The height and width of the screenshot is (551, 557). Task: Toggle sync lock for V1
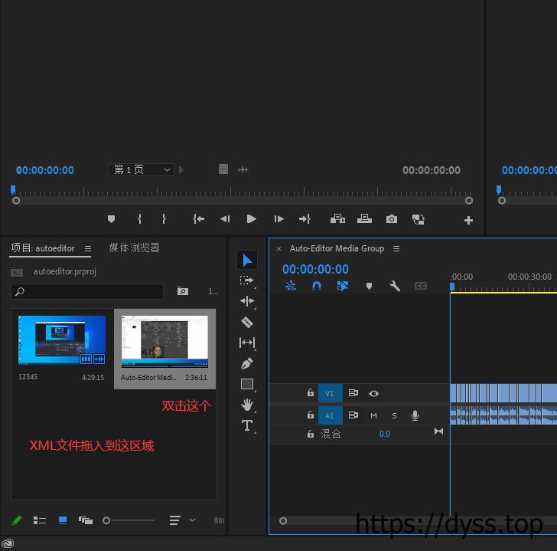point(353,393)
